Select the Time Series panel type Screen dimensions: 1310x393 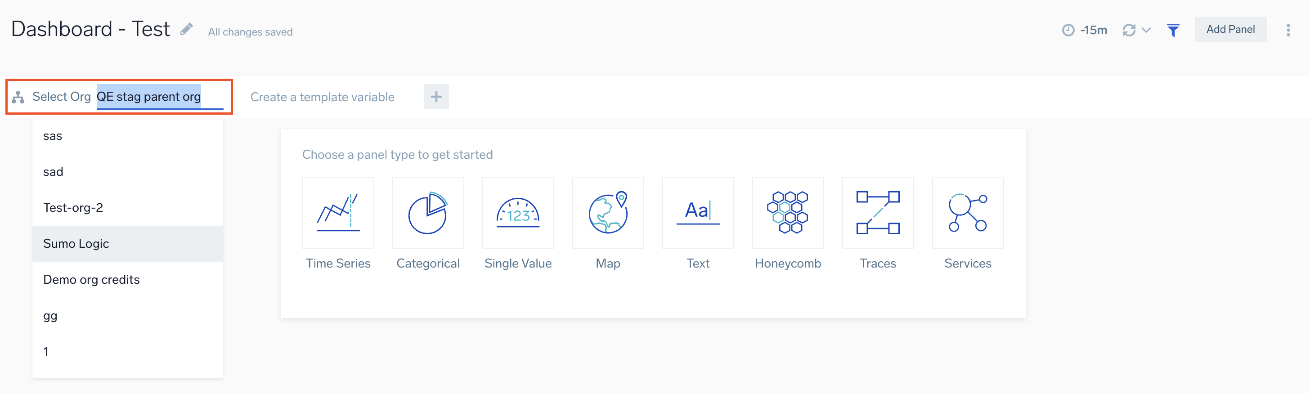338,213
